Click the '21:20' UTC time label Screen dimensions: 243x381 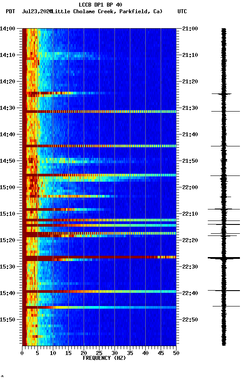(x=190, y=82)
